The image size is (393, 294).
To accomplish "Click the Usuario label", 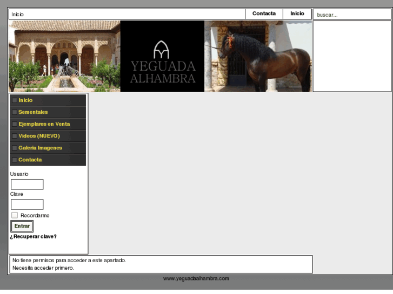I will click(x=19, y=174).
